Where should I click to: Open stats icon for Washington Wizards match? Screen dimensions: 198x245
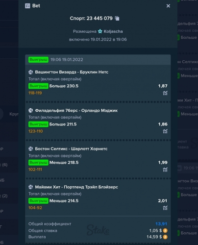[x=165, y=93]
